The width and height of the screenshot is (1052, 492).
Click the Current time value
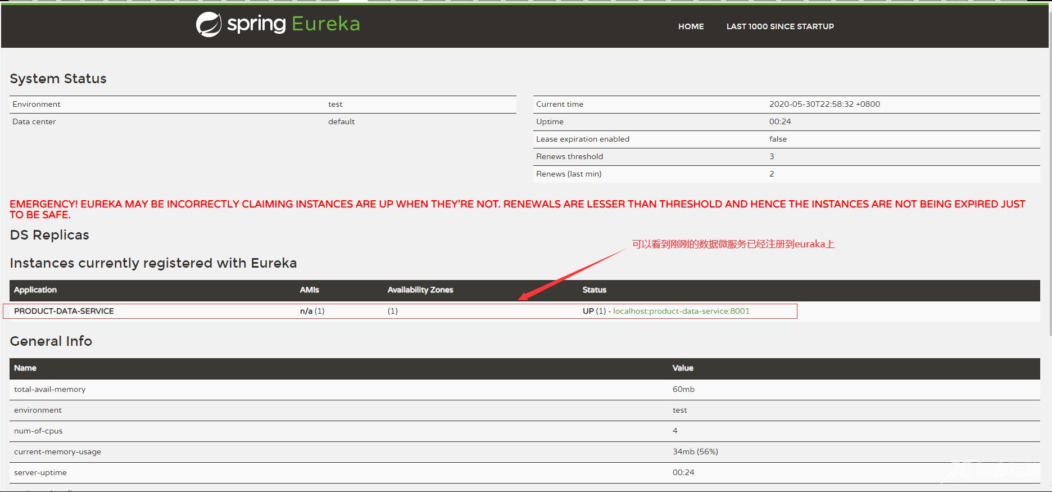coord(824,104)
